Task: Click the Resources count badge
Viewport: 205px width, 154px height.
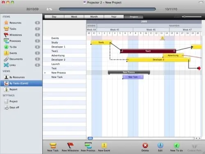Action: (37, 23)
